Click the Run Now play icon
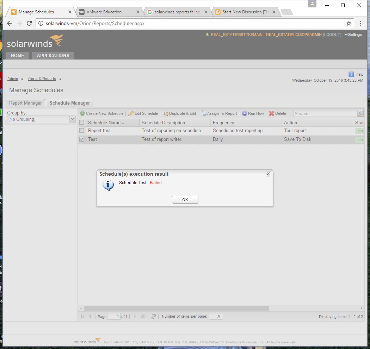The width and height of the screenshot is (370, 349). (245, 113)
